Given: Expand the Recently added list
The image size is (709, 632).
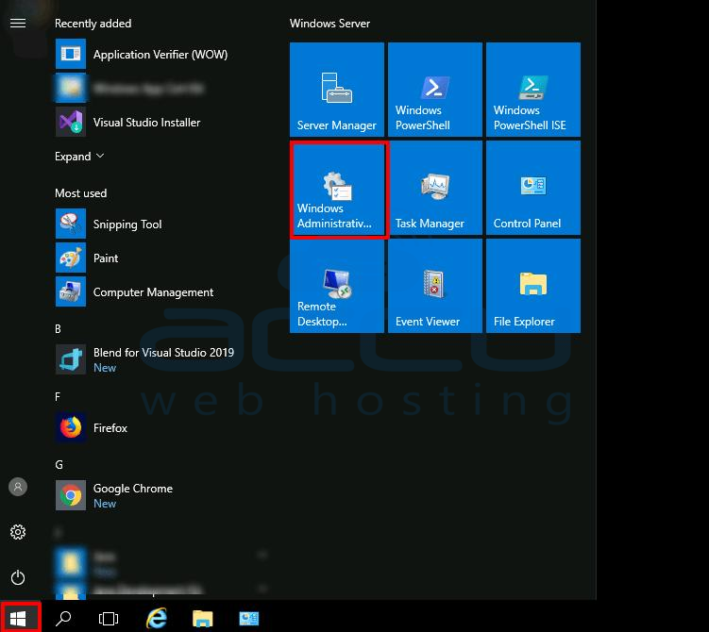Looking at the screenshot, I should (79, 157).
